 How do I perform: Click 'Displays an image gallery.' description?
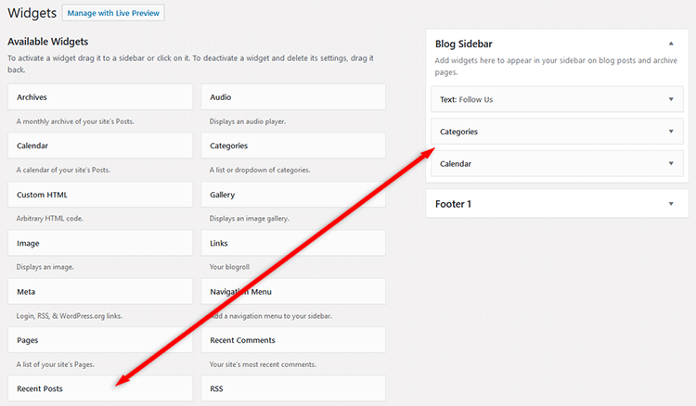coord(249,218)
